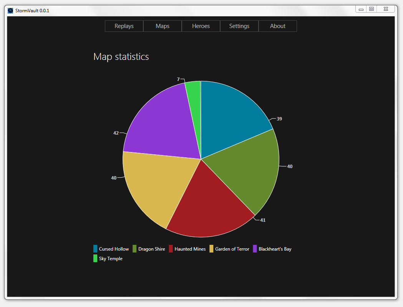
Task: Click the Blackheart's Bay legend color swatch
Action: (255, 249)
